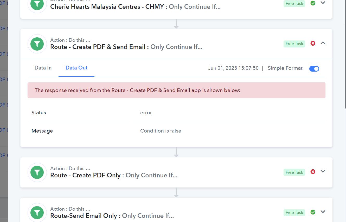Viewport: 346px width, 222px height.
Task: Expand the Route-Send Email Only step
Action: (x=323, y=212)
